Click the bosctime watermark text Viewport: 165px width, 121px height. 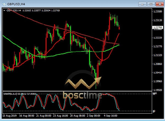[x=82, y=95]
